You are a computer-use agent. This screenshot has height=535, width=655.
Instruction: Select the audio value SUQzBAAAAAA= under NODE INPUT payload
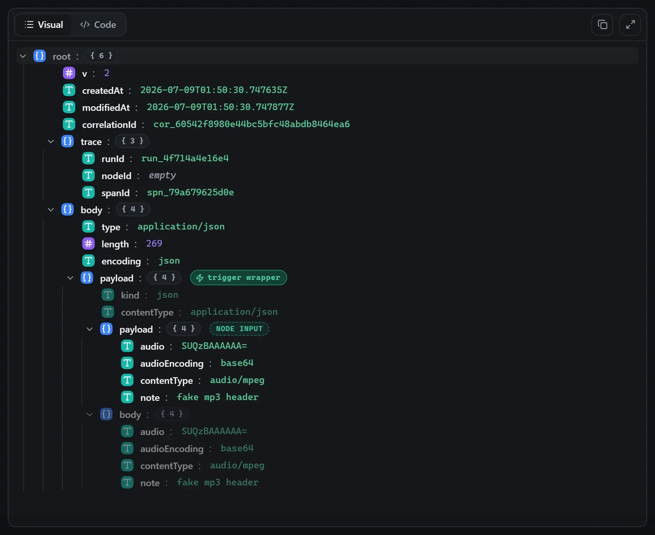pos(214,346)
